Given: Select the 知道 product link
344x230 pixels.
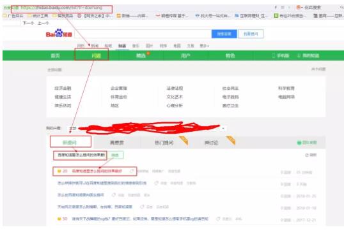Looking at the screenshot, I should click(122, 46).
